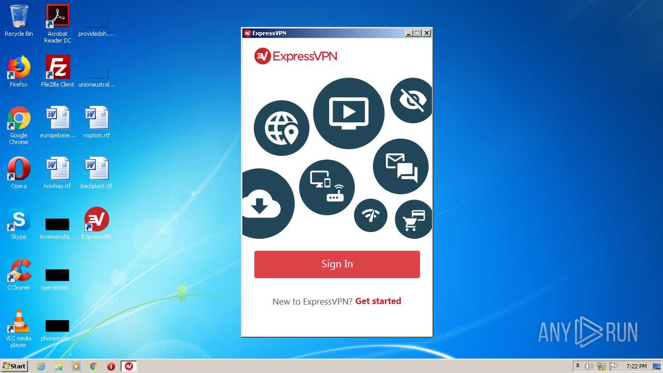This screenshot has height=373, width=663.
Task: Click the red Sign In button
Action: 337,264
